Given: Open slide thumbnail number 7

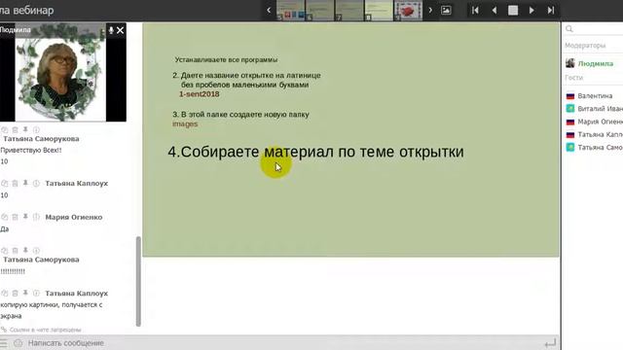Looking at the screenshot, I should [x=349, y=11].
